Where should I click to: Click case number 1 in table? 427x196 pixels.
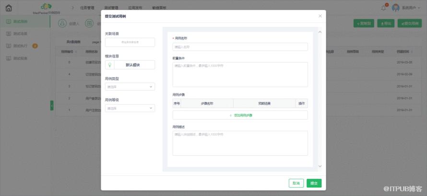tap(70, 110)
